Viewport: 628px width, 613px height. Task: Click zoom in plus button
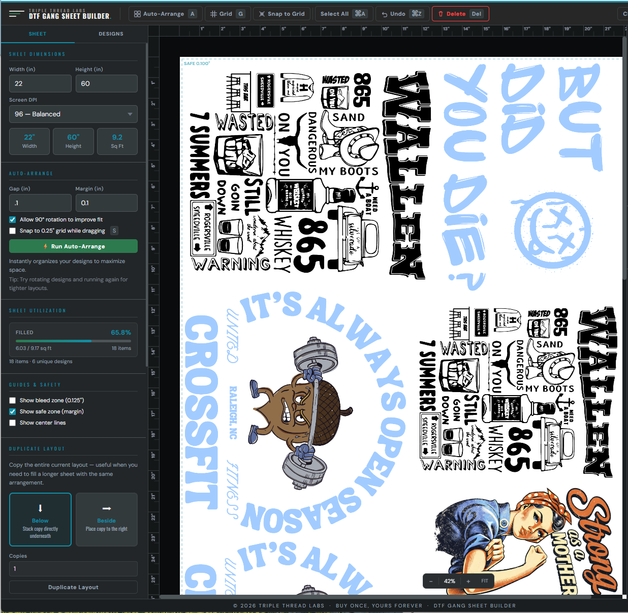coord(468,581)
